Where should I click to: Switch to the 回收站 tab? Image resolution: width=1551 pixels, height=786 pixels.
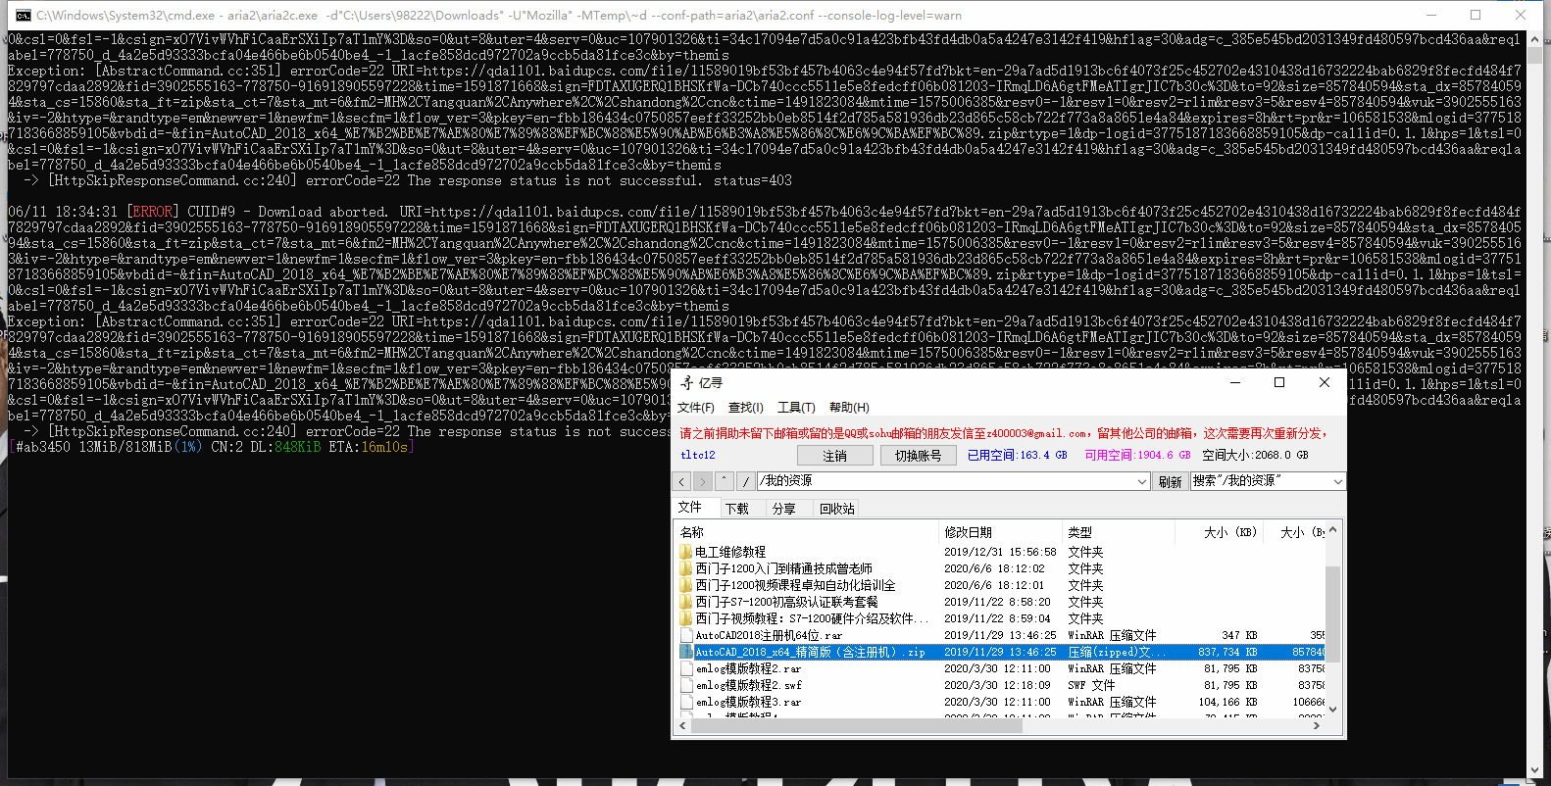click(836, 509)
